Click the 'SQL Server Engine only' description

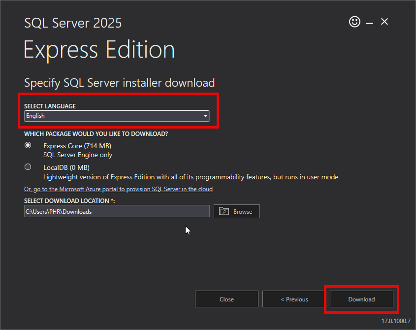[78, 155]
